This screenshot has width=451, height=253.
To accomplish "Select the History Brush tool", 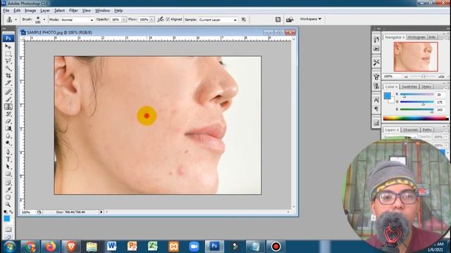I will click(8, 114).
